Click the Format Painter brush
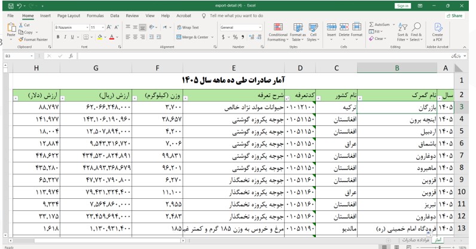Screen dimensions: 476x249 click(x=21, y=39)
